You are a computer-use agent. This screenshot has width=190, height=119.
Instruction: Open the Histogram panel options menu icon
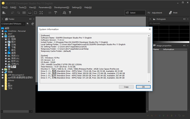click(x=184, y=19)
